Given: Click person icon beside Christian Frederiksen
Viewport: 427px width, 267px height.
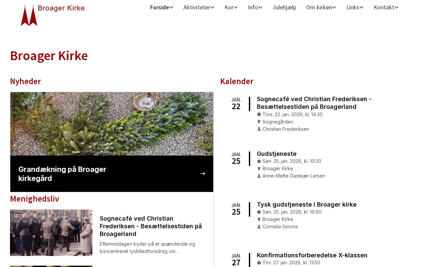Looking at the screenshot, I should tap(259, 129).
